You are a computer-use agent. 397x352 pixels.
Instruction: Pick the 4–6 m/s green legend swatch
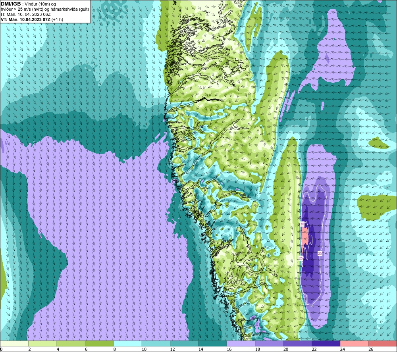coord(71,344)
